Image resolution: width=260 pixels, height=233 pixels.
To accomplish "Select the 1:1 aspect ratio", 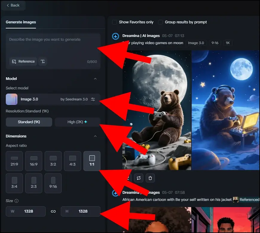I will (92, 161).
